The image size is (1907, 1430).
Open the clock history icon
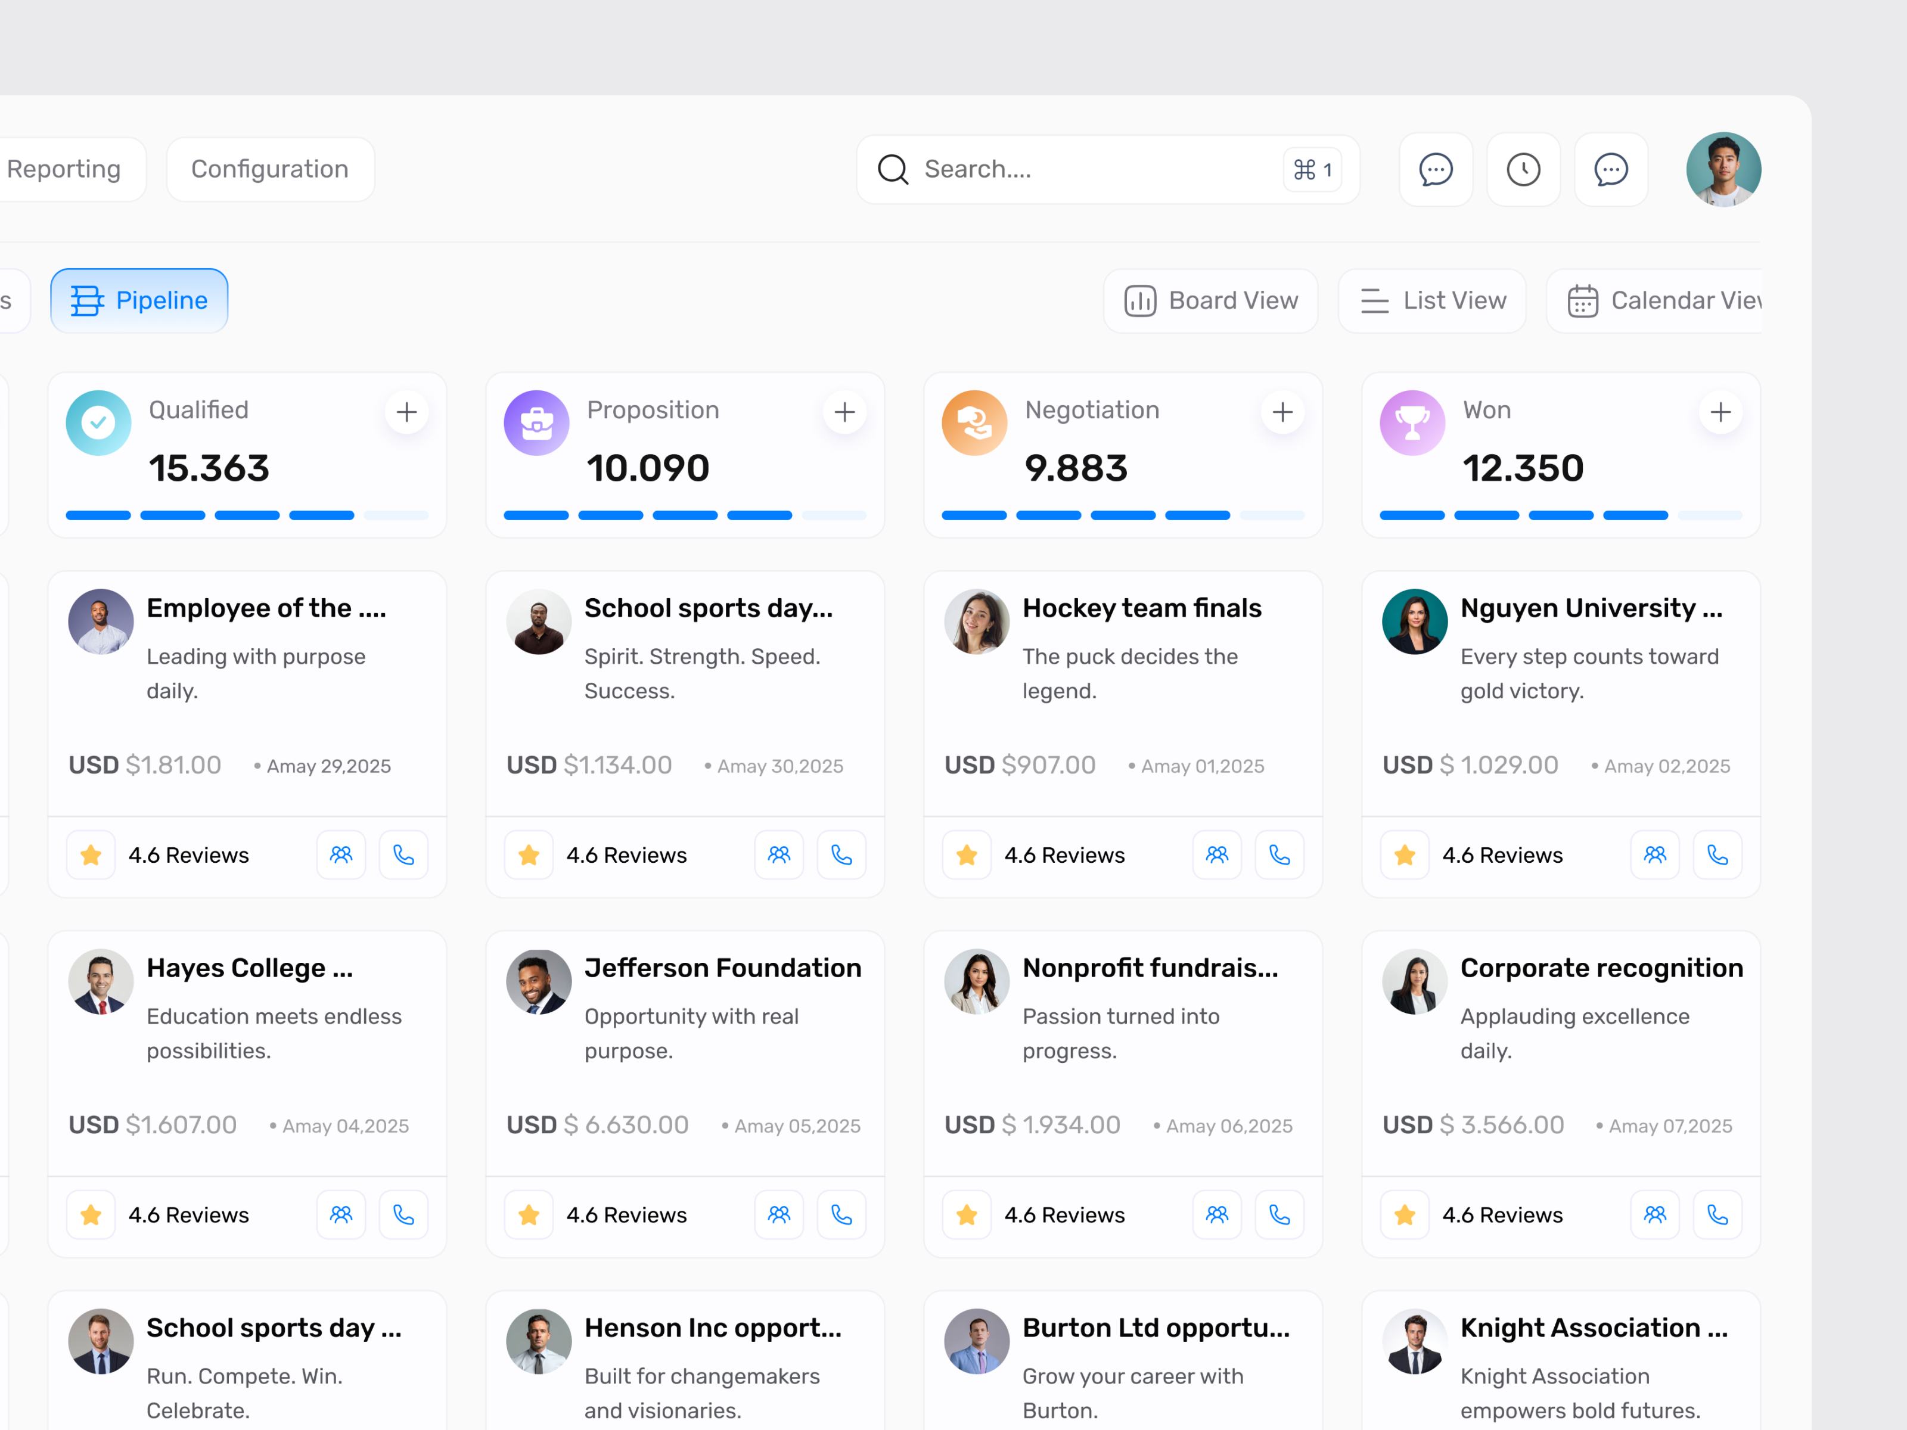tap(1523, 169)
